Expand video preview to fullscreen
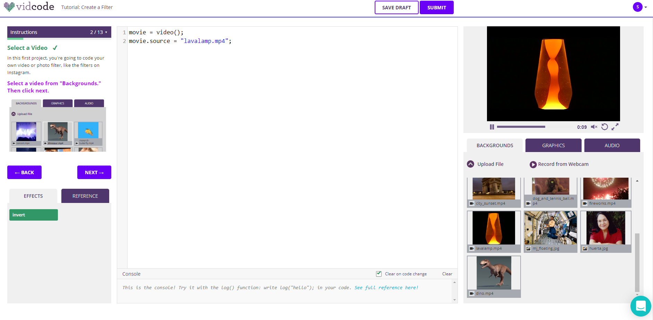 click(x=615, y=127)
